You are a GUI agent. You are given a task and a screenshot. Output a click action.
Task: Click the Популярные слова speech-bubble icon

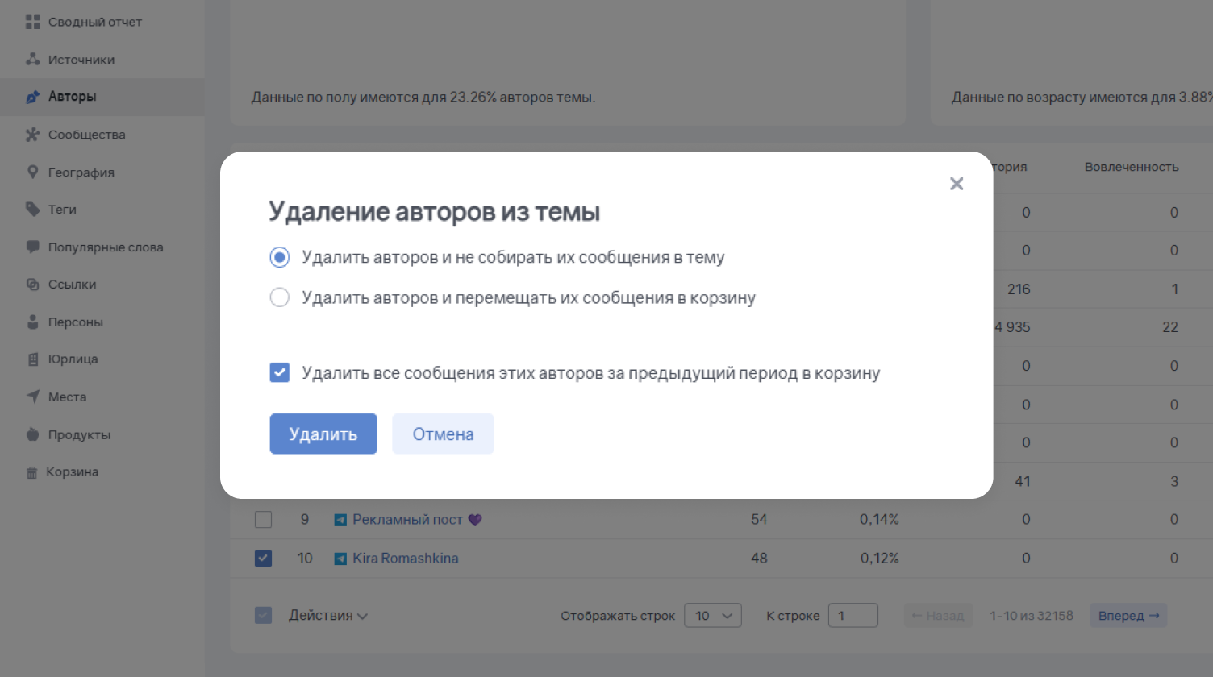tap(32, 247)
